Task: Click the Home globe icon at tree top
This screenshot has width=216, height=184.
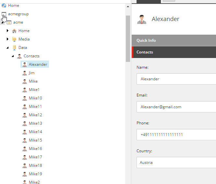Action: click(4, 6)
